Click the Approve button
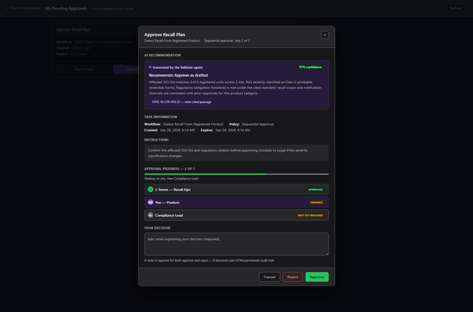Image resolution: width=473 pixels, height=312 pixels. click(317, 277)
